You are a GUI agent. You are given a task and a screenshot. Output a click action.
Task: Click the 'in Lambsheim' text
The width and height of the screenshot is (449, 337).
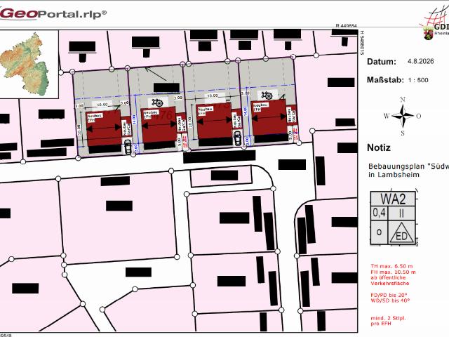[x=394, y=175]
